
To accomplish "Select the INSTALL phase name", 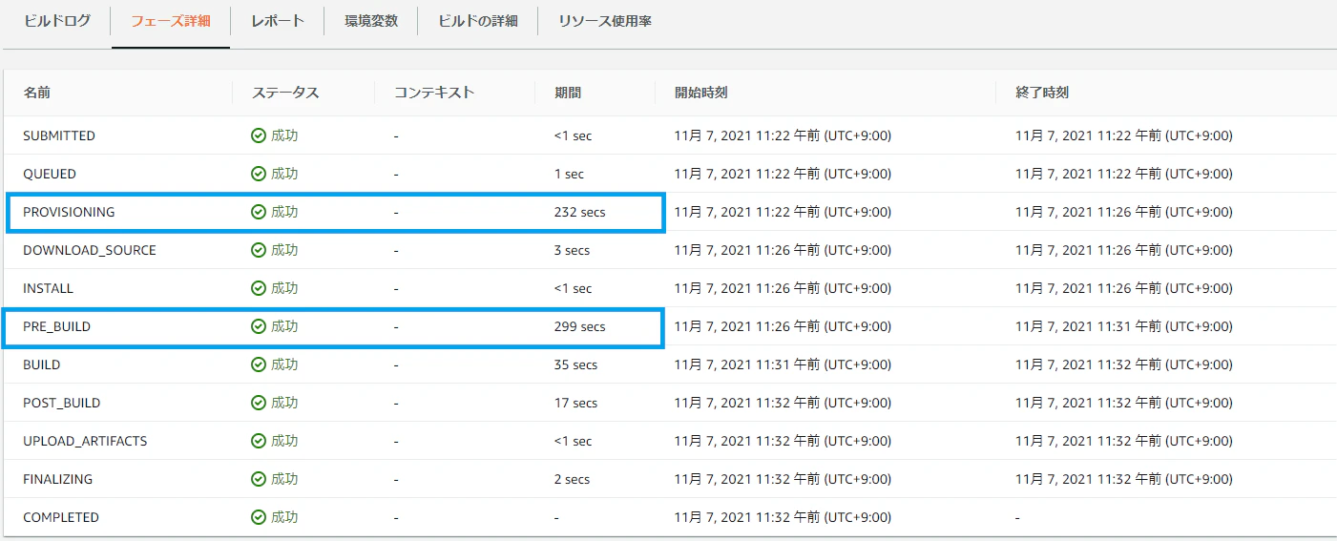I will [x=48, y=288].
